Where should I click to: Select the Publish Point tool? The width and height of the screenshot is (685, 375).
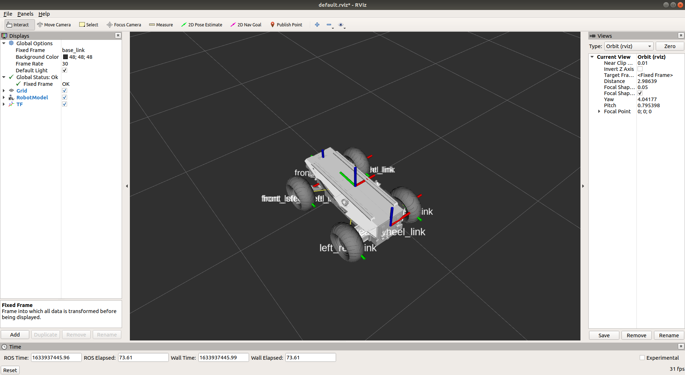coord(286,25)
